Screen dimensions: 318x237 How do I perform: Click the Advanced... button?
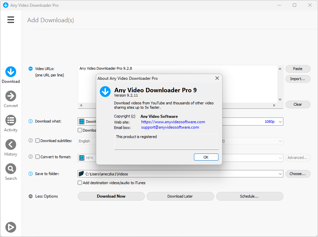(298, 158)
